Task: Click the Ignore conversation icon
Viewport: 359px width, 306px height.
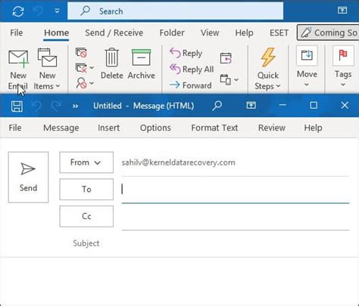Action: pyautogui.click(x=81, y=53)
